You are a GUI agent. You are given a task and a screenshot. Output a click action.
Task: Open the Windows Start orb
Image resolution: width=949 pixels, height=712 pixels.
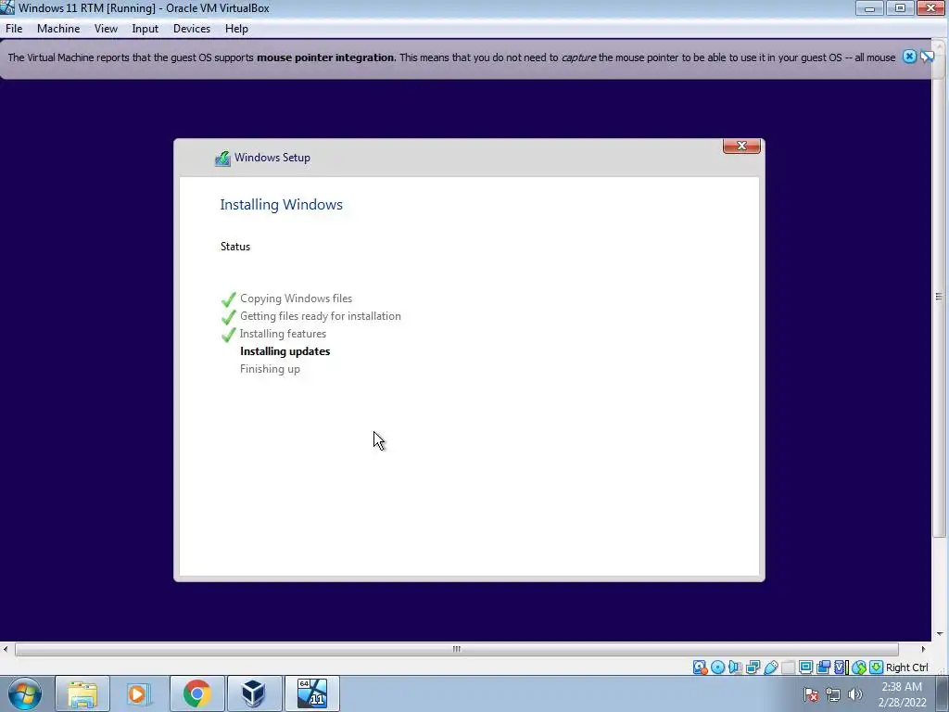point(25,693)
